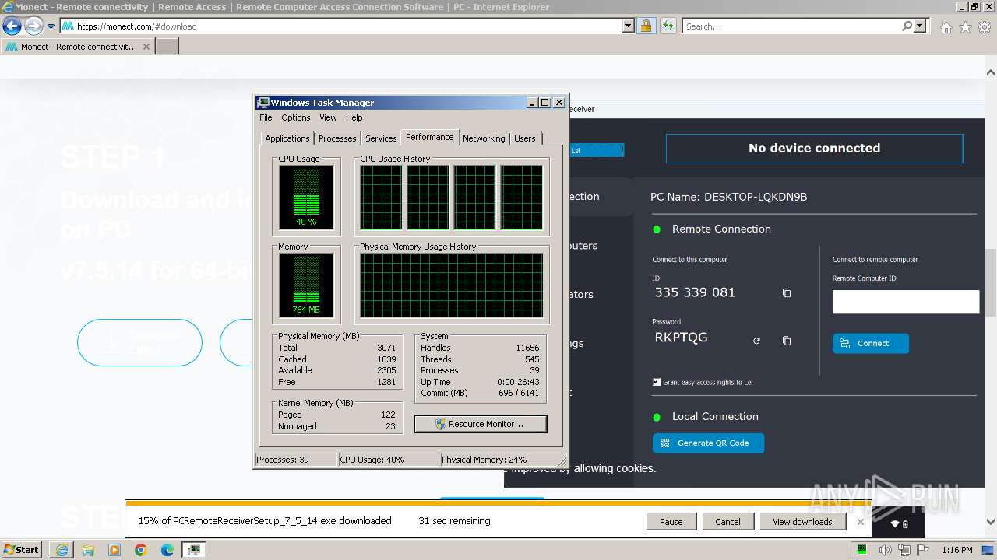The image size is (997, 560).
Task: Switch to Users tab
Action: [525, 138]
